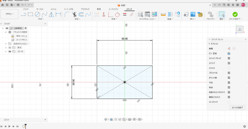Jump timeline to the beginning
The width and height of the screenshot is (248, 129).
point(1,126)
